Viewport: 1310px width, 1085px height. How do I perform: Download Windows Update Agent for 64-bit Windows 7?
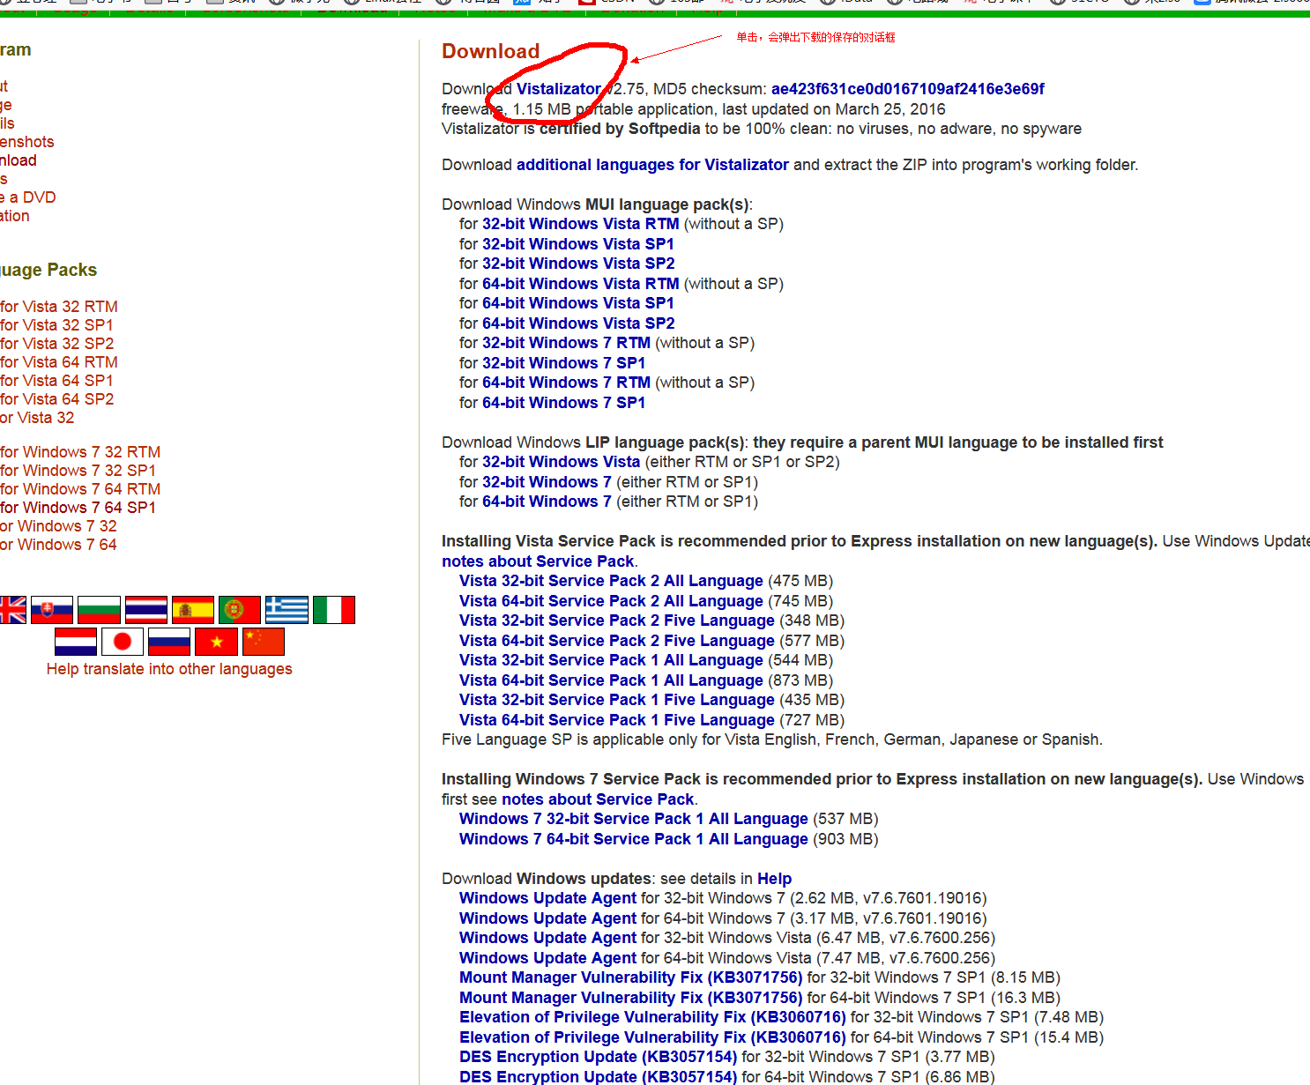[x=547, y=918]
